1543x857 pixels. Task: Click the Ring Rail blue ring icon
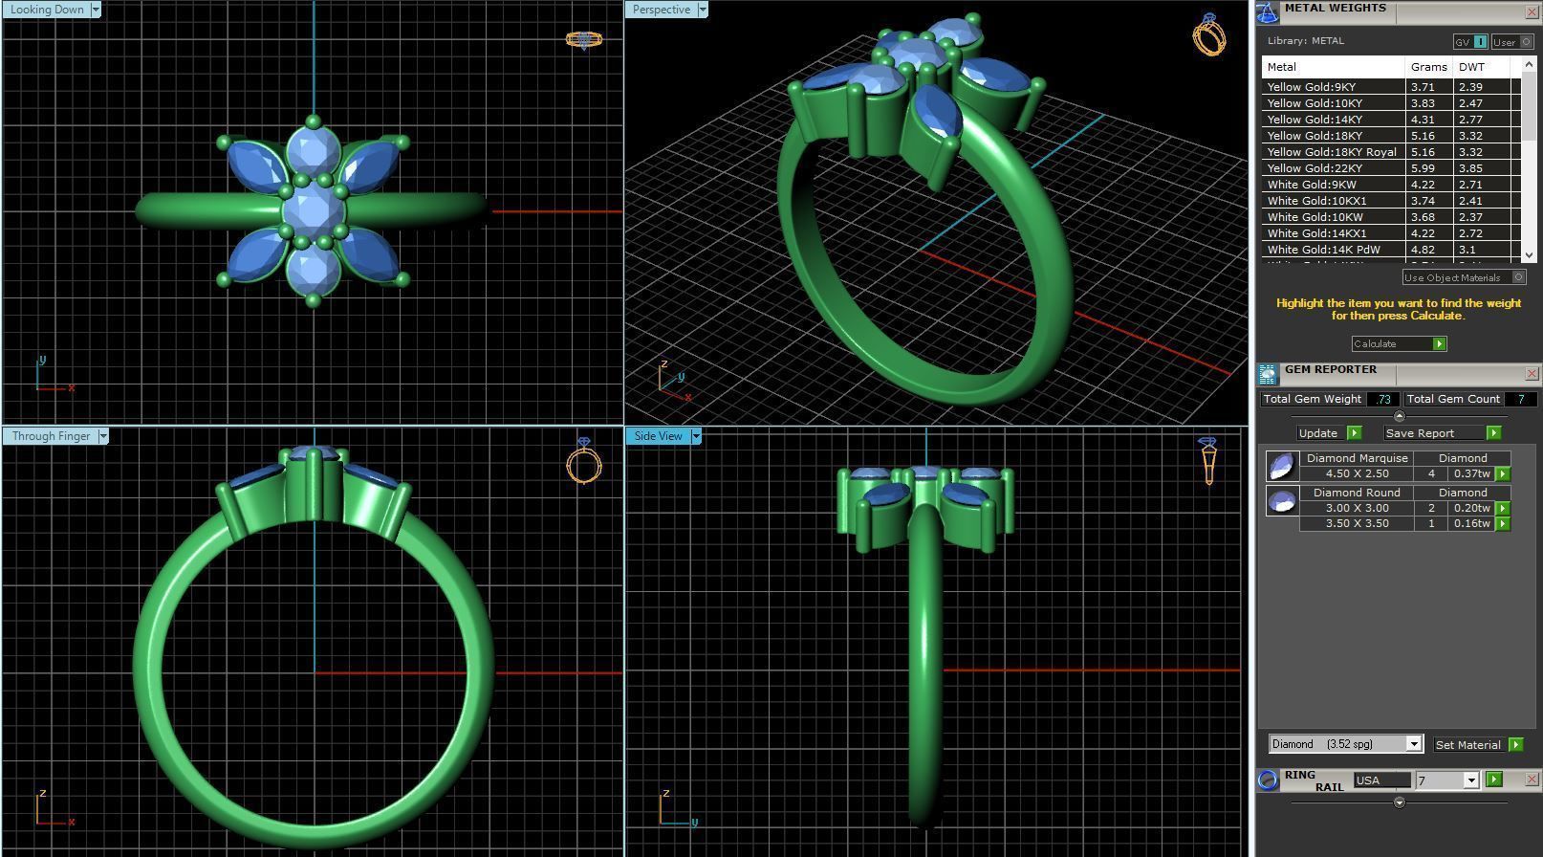pos(1268,780)
